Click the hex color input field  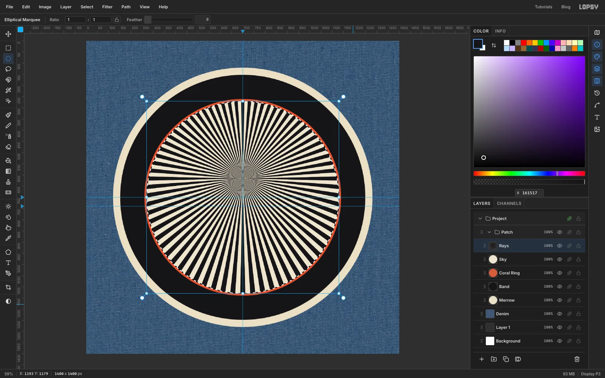(529, 193)
